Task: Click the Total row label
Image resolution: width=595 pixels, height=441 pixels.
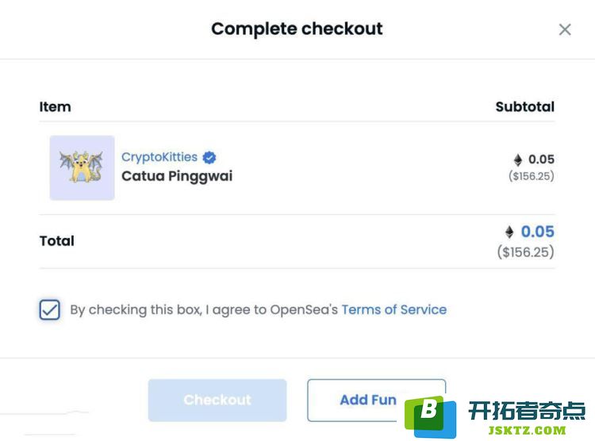Action: (x=57, y=240)
